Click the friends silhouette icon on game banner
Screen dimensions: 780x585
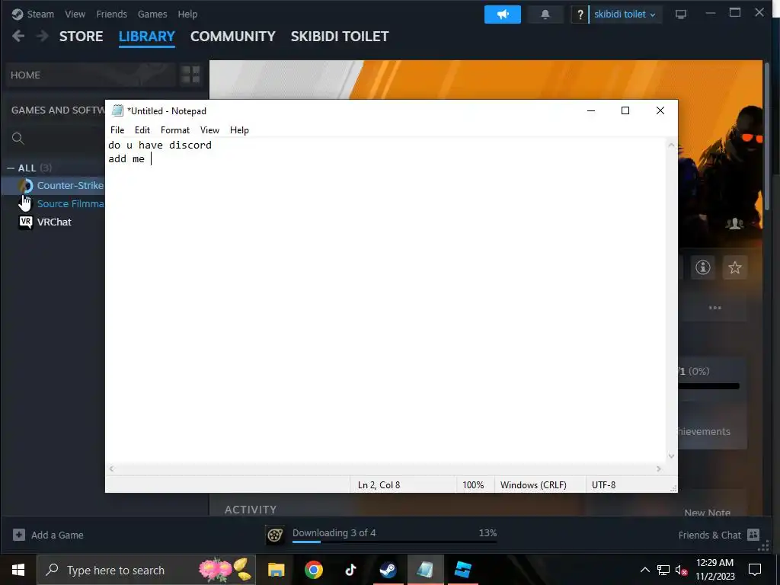(734, 223)
